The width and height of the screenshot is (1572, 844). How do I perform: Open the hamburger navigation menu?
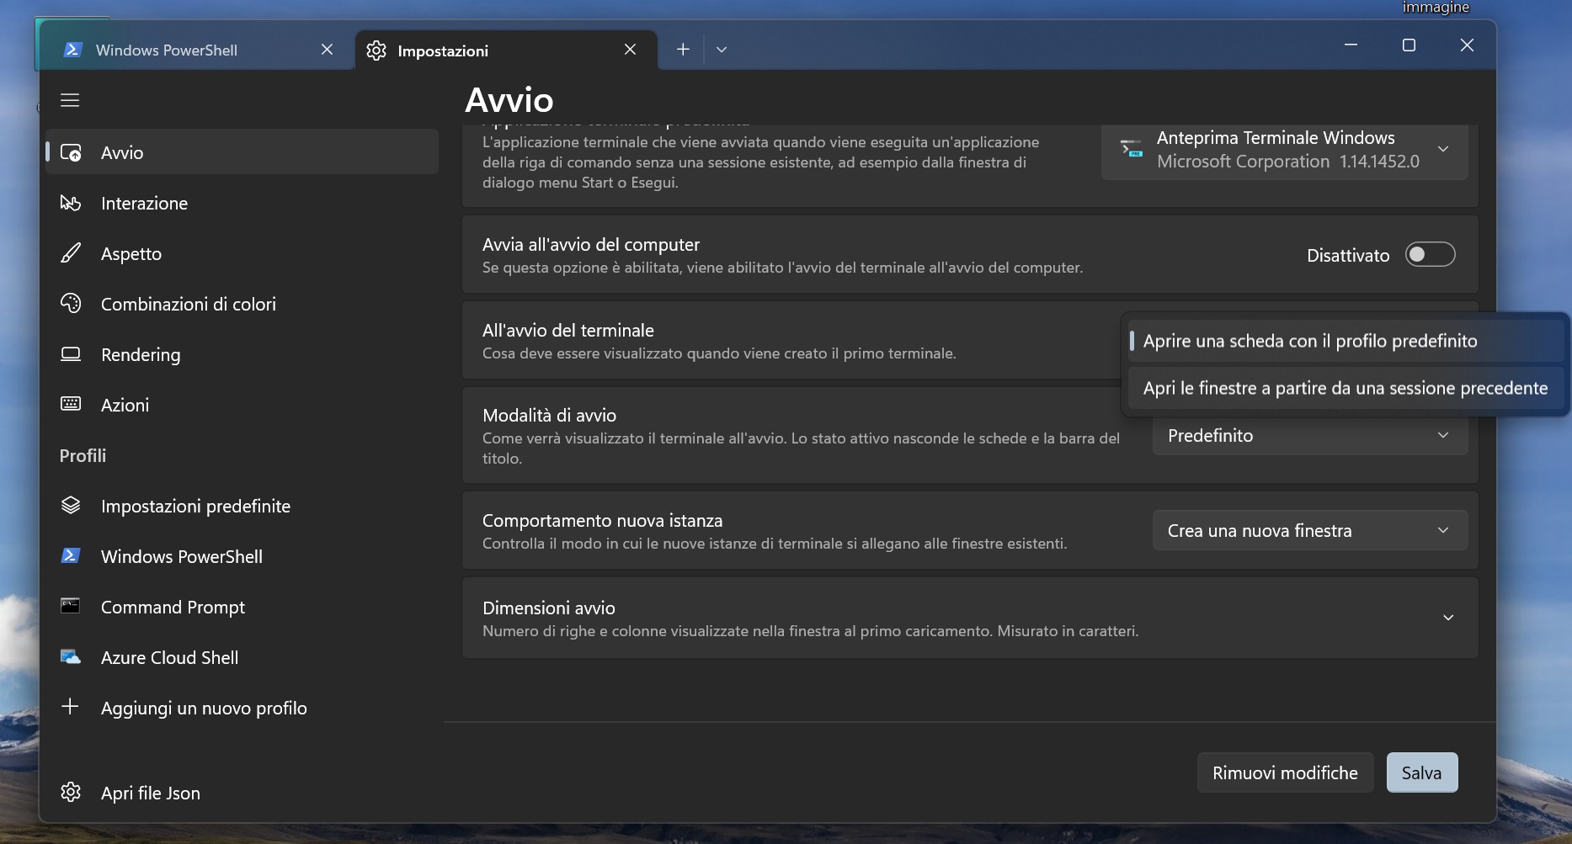click(70, 100)
